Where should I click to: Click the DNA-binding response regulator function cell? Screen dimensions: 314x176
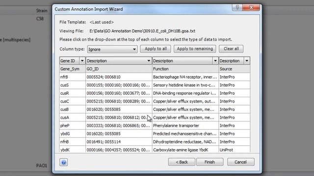tap(185, 93)
